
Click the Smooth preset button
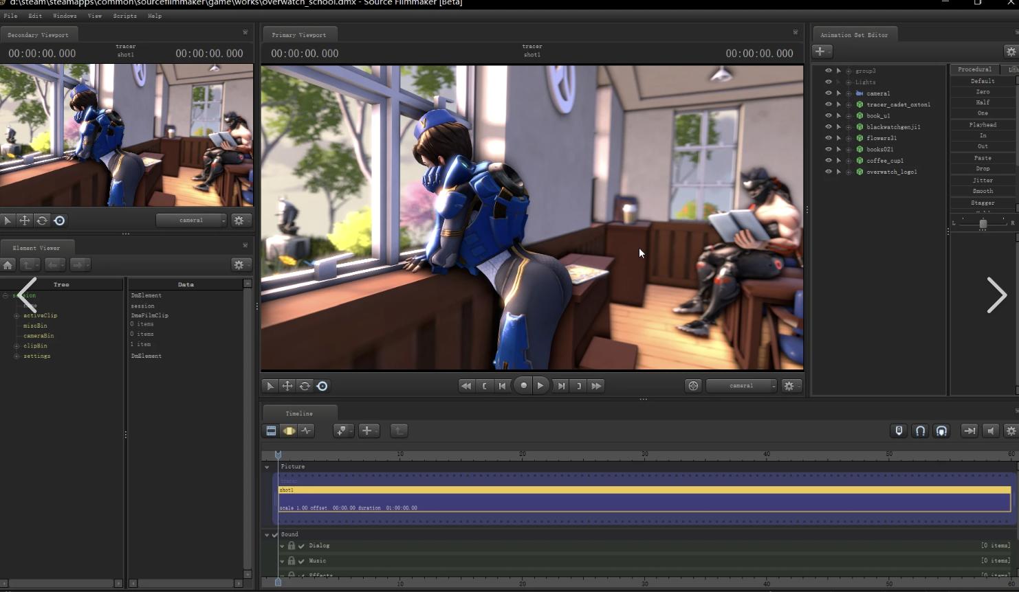(x=983, y=192)
